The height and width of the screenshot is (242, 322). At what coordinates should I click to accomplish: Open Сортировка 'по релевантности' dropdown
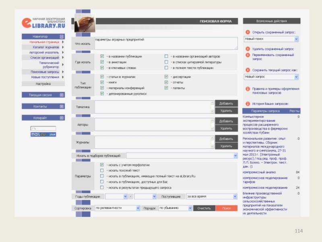pyautogui.click(x=117, y=208)
